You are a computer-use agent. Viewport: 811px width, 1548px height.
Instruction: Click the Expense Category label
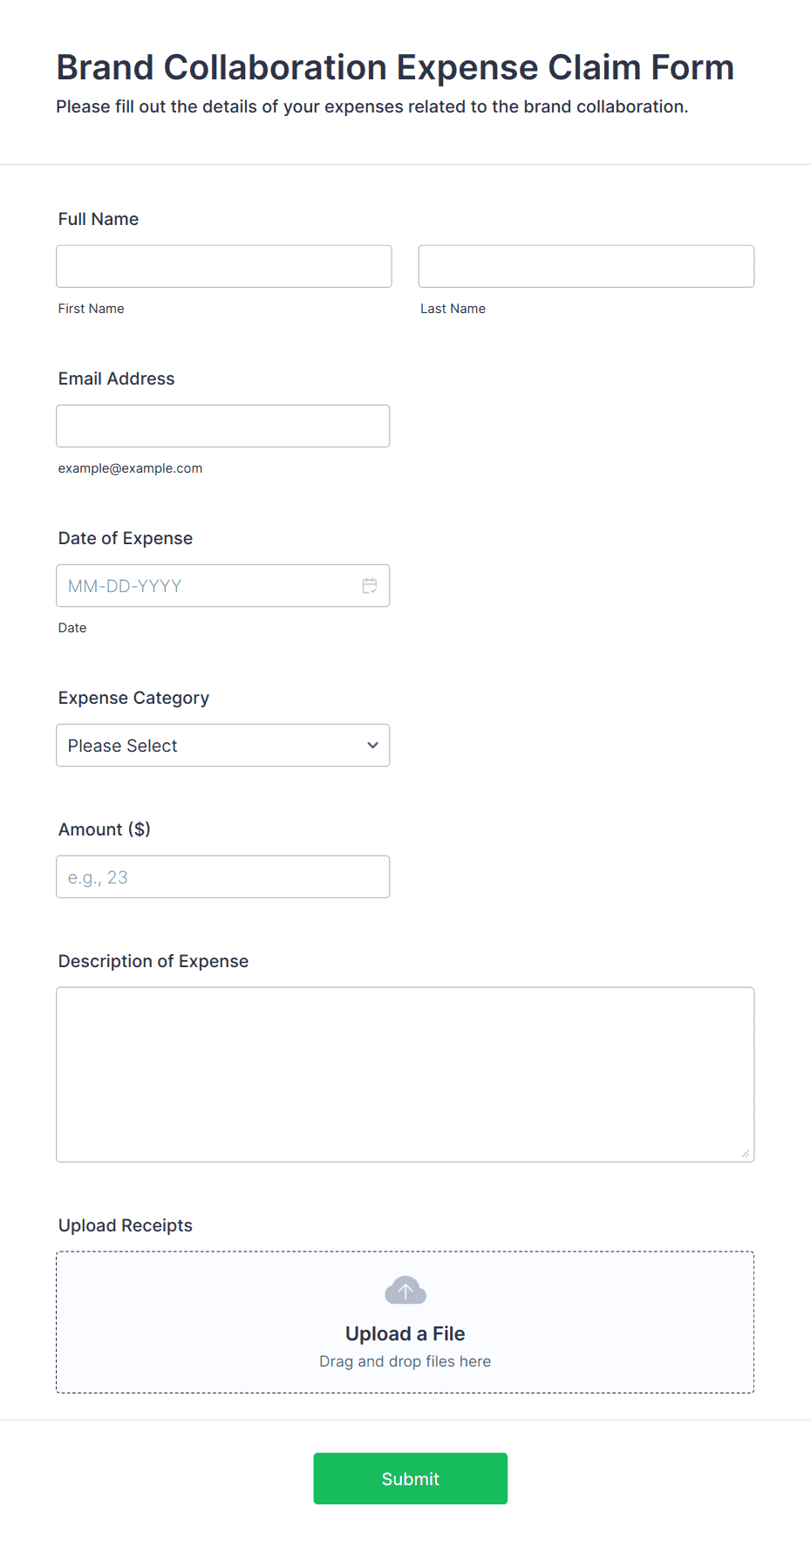133,698
